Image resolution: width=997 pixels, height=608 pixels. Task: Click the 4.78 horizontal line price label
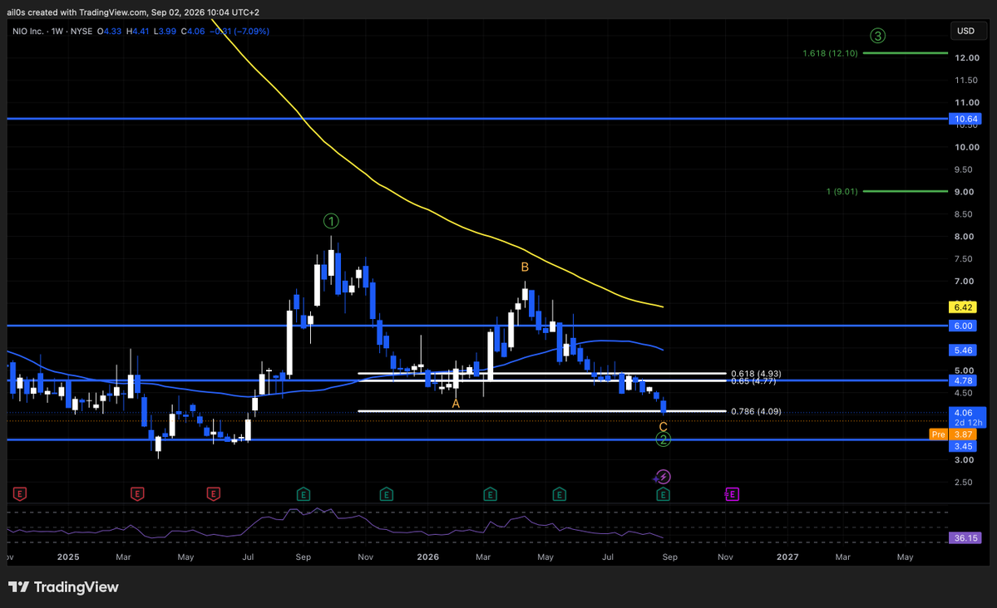coord(963,380)
